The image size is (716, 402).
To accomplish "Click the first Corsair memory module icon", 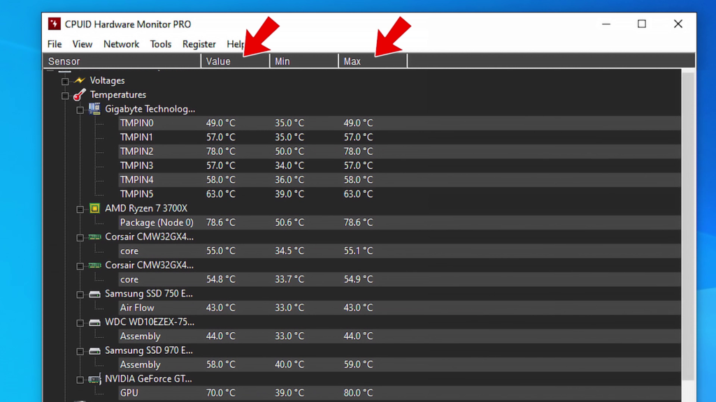I will coord(94,237).
